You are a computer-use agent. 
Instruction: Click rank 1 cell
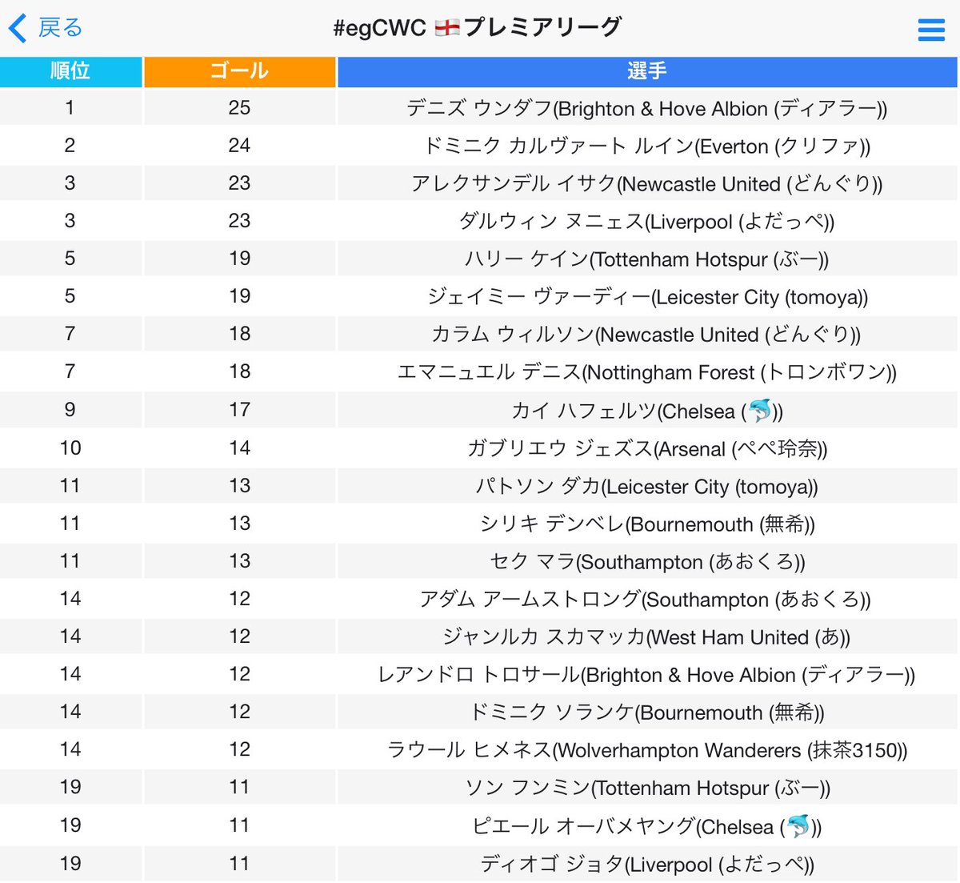click(x=70, y=107)
